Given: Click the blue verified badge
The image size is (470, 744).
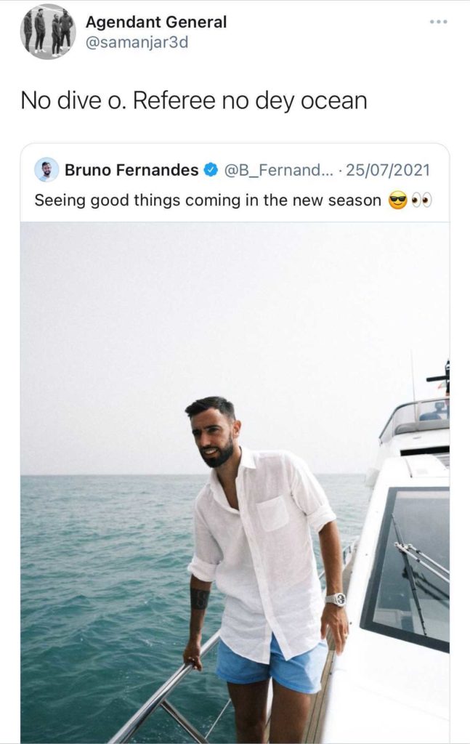Looking at the screenshot, I should coord(211,170).
